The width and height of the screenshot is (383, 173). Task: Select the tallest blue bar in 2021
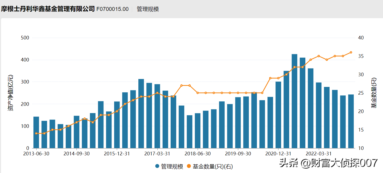[x=294, y=101]
